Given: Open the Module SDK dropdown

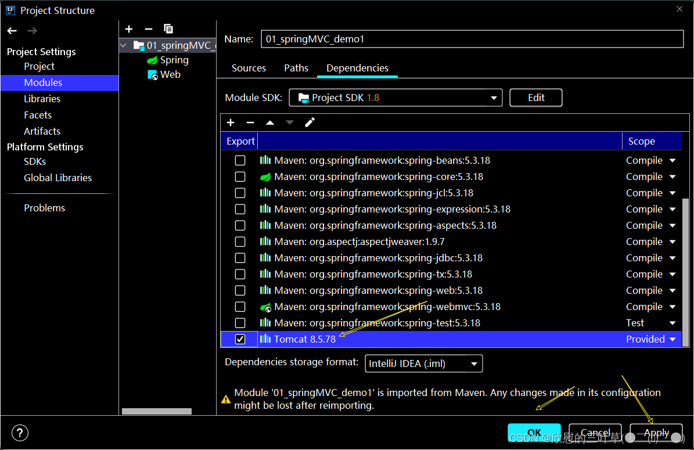Looking at the screenshot, I should click(395, 98).
